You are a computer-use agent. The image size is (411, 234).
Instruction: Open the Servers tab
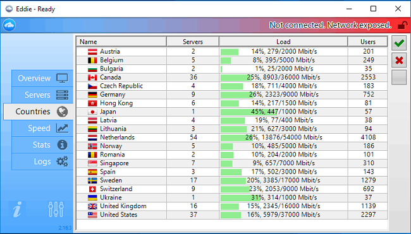[42, 95]
